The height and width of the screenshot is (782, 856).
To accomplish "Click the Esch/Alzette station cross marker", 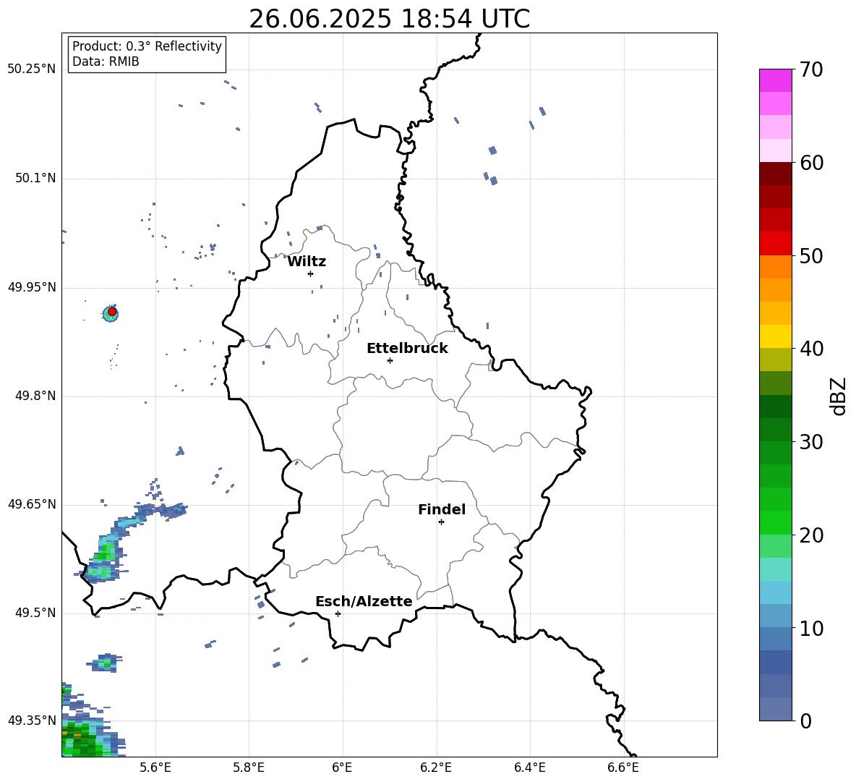I will click(x=338, y=613).
